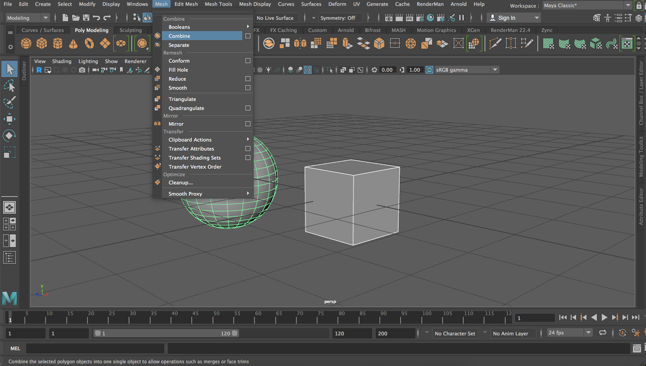Open Conform option box
The height and width of the screenshot is (366, 646).
pyautogui.click(x=248, y=61)
